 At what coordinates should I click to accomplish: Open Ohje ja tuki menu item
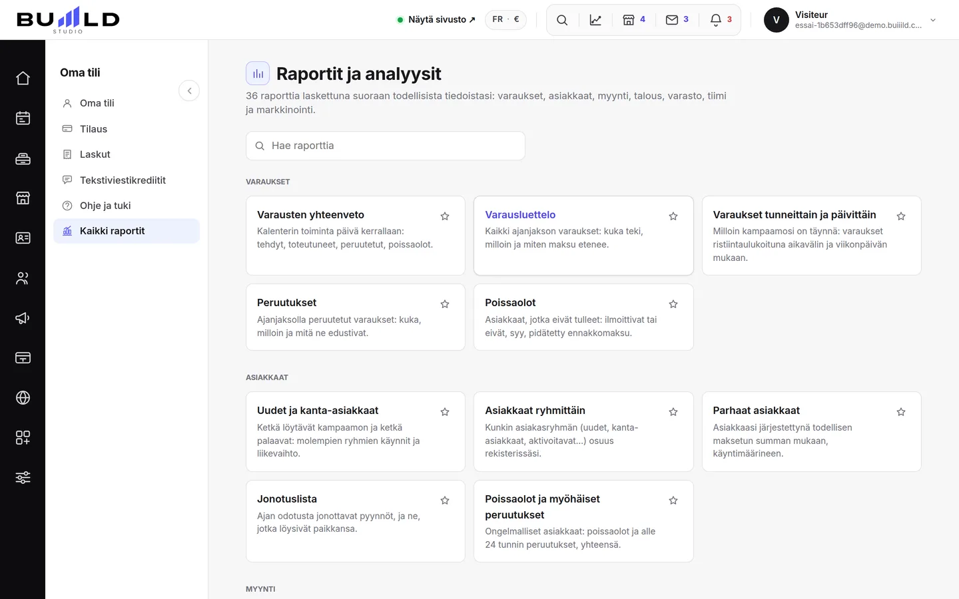[x=127, y=206]
